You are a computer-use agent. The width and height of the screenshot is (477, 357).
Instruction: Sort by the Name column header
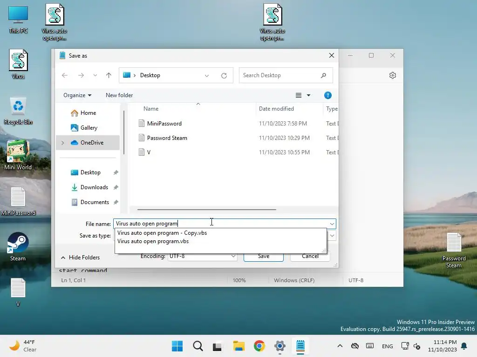151,109
